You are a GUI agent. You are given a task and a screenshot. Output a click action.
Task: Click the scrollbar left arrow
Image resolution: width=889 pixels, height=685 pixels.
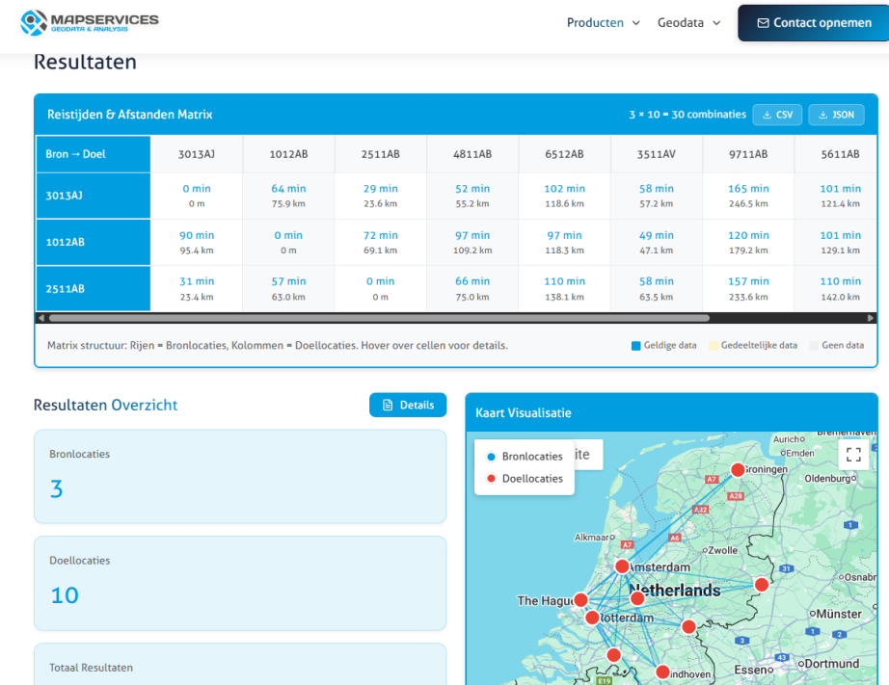pos(40,317)
